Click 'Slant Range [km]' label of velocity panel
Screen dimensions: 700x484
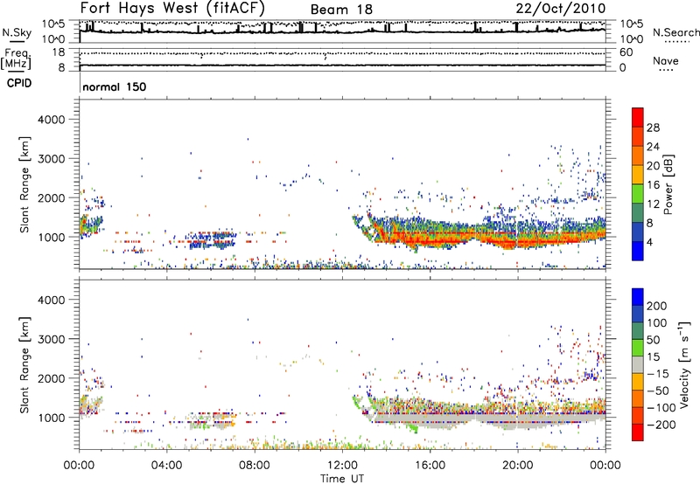[x=25, y=364]
